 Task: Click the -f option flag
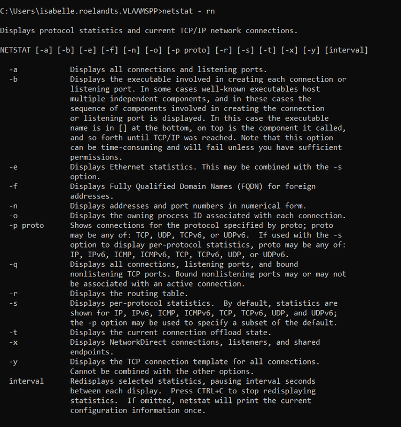tap(13, 186)
